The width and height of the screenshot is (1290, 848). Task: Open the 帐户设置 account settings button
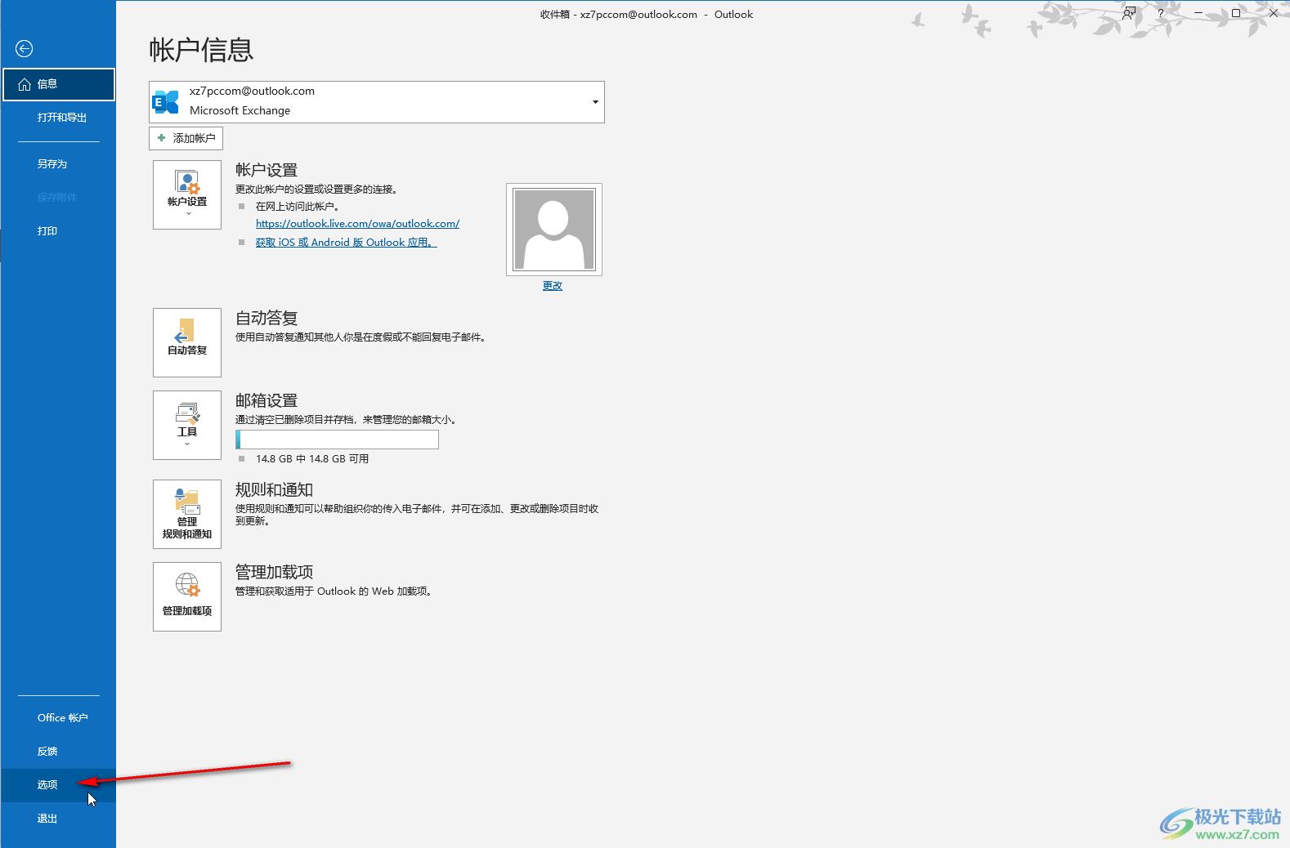[x=187, y=194]
